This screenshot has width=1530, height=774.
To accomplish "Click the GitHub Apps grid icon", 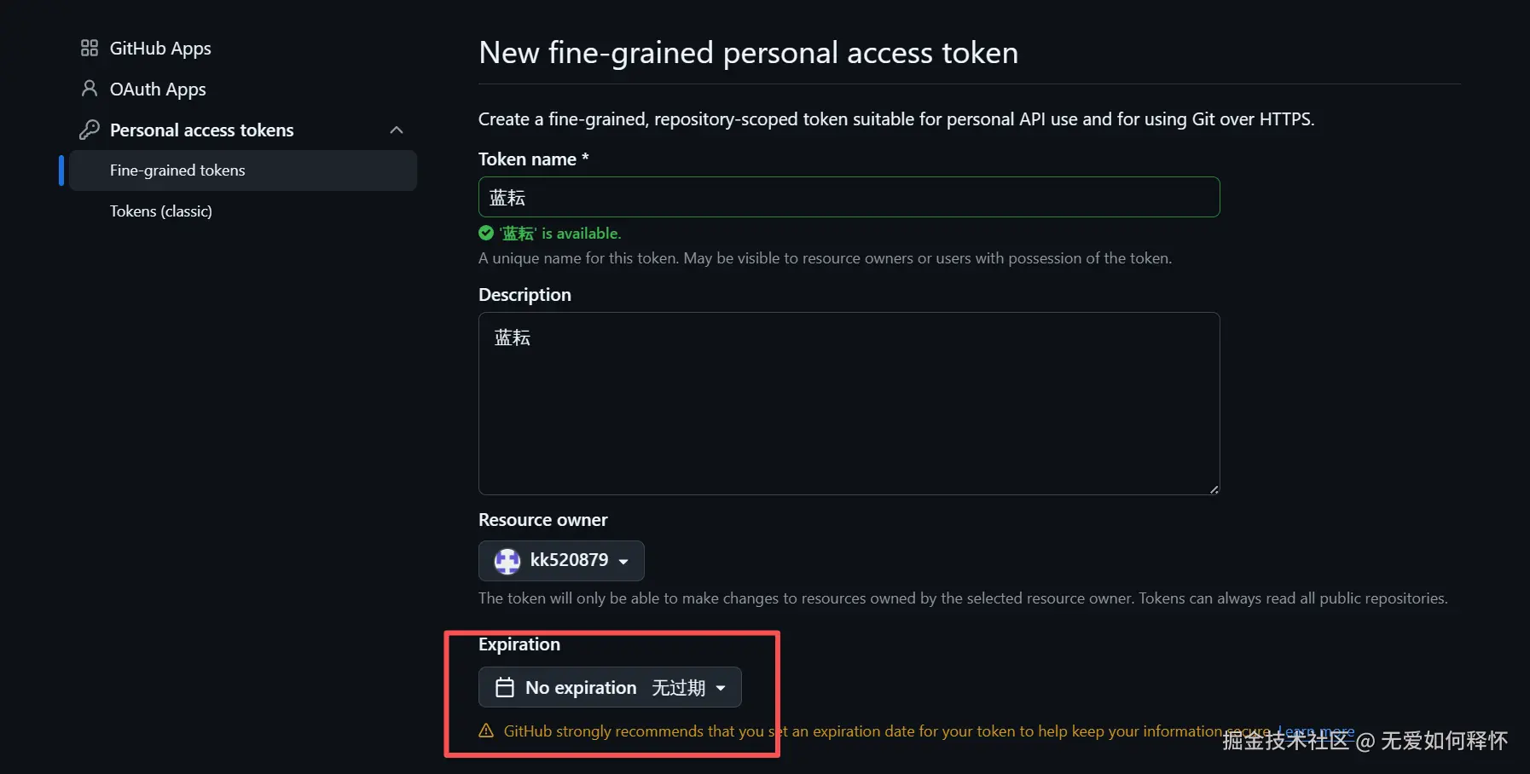I will pyautogui.click(x=90, y=49).
